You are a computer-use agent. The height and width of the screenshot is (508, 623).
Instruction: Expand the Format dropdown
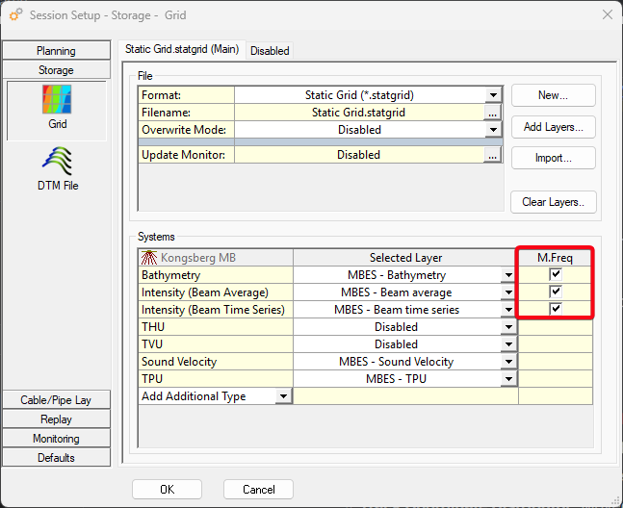tap(493, 95)
